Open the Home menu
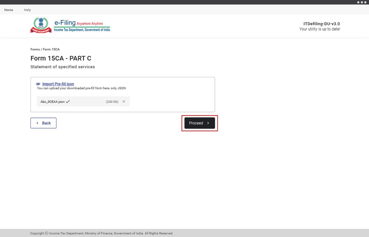Viewport: 369px width, 237px height. point(9,10)
